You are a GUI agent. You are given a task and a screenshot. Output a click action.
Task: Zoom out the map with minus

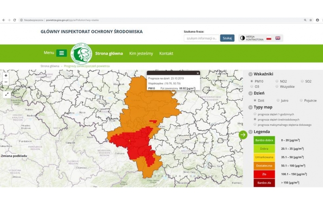click(x=6, y=82)
